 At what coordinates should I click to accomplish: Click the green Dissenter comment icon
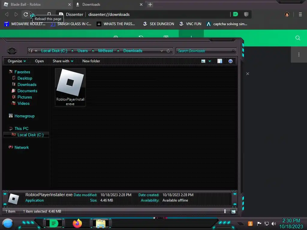click(x=236, y=14)
